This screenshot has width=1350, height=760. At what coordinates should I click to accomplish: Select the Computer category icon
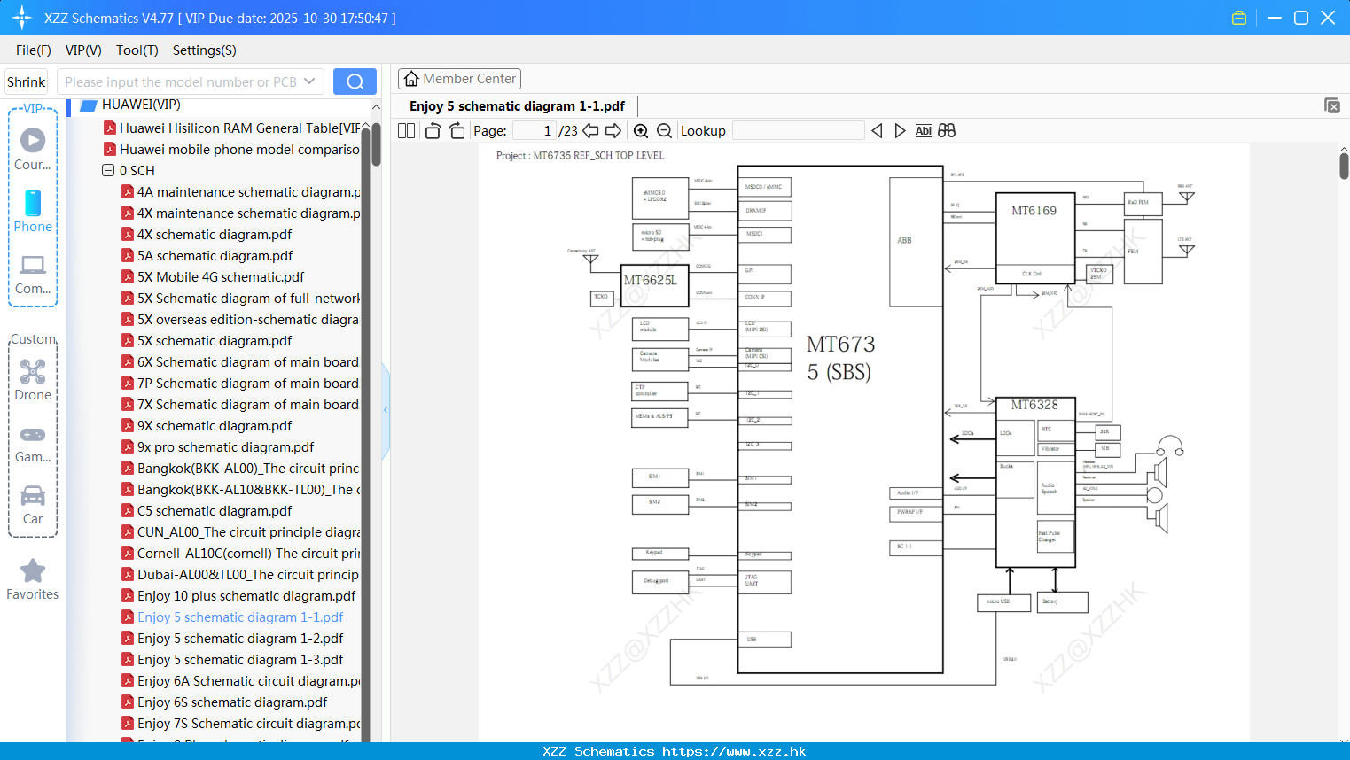point(33,274)
